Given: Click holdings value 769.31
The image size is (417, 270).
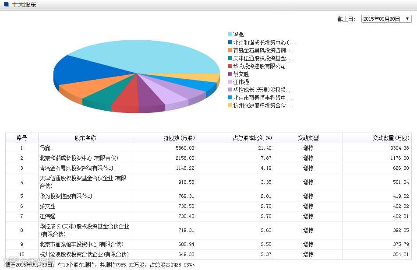Looking at the screenshot, I should (x=186, y=196).
